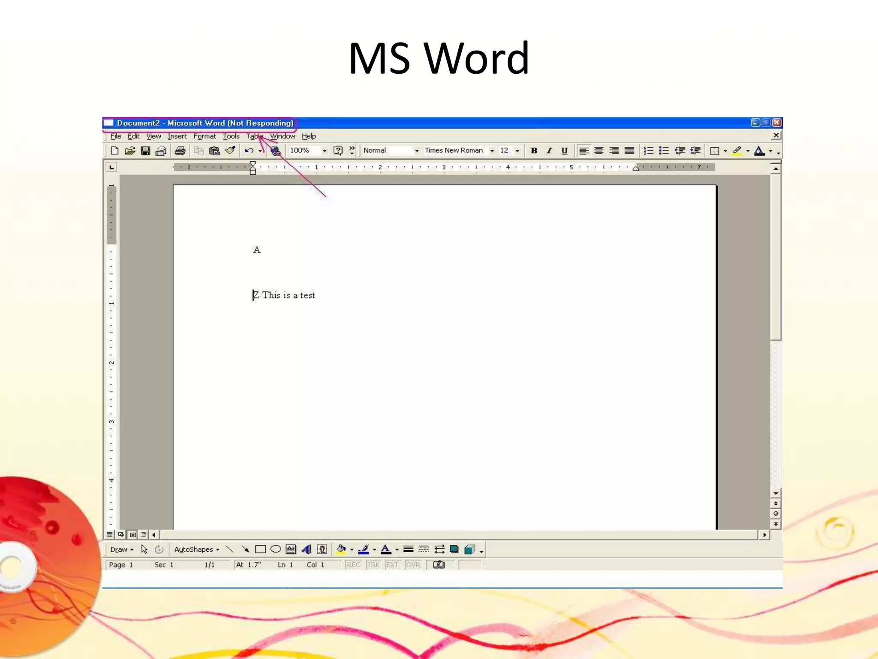Image resolution: width=878 pixels, height=659 pixels.
Task: Open Microsoft Word Help question icon
Action: pyautogui.click(x=338, y=151)
